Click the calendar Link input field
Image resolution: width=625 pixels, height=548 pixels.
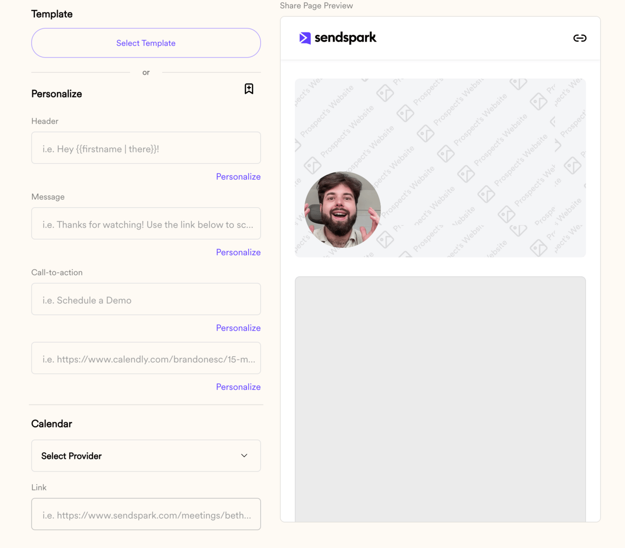[146, 514]
